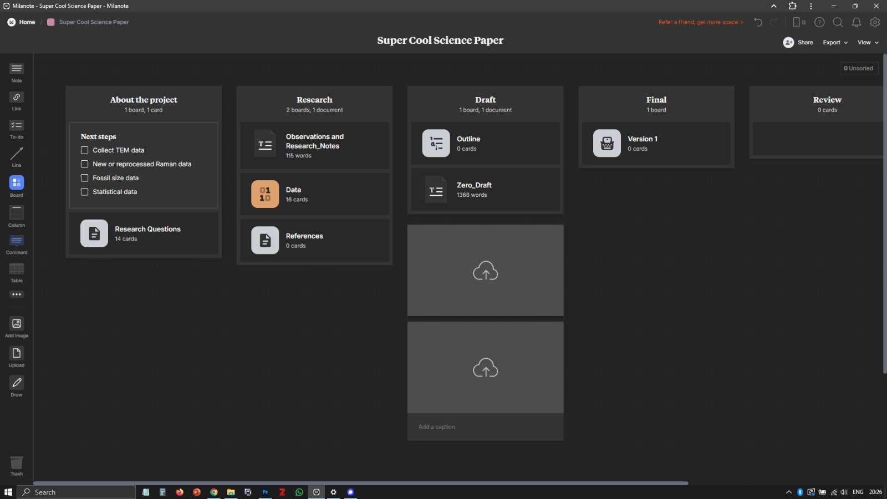Go to Home in breadcrumb
The image size is (887, 499).
27,22
